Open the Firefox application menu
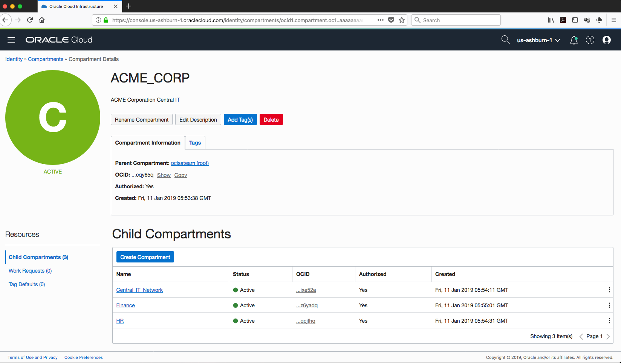Screen dimensions: 621x363 (x=614, y=20)
